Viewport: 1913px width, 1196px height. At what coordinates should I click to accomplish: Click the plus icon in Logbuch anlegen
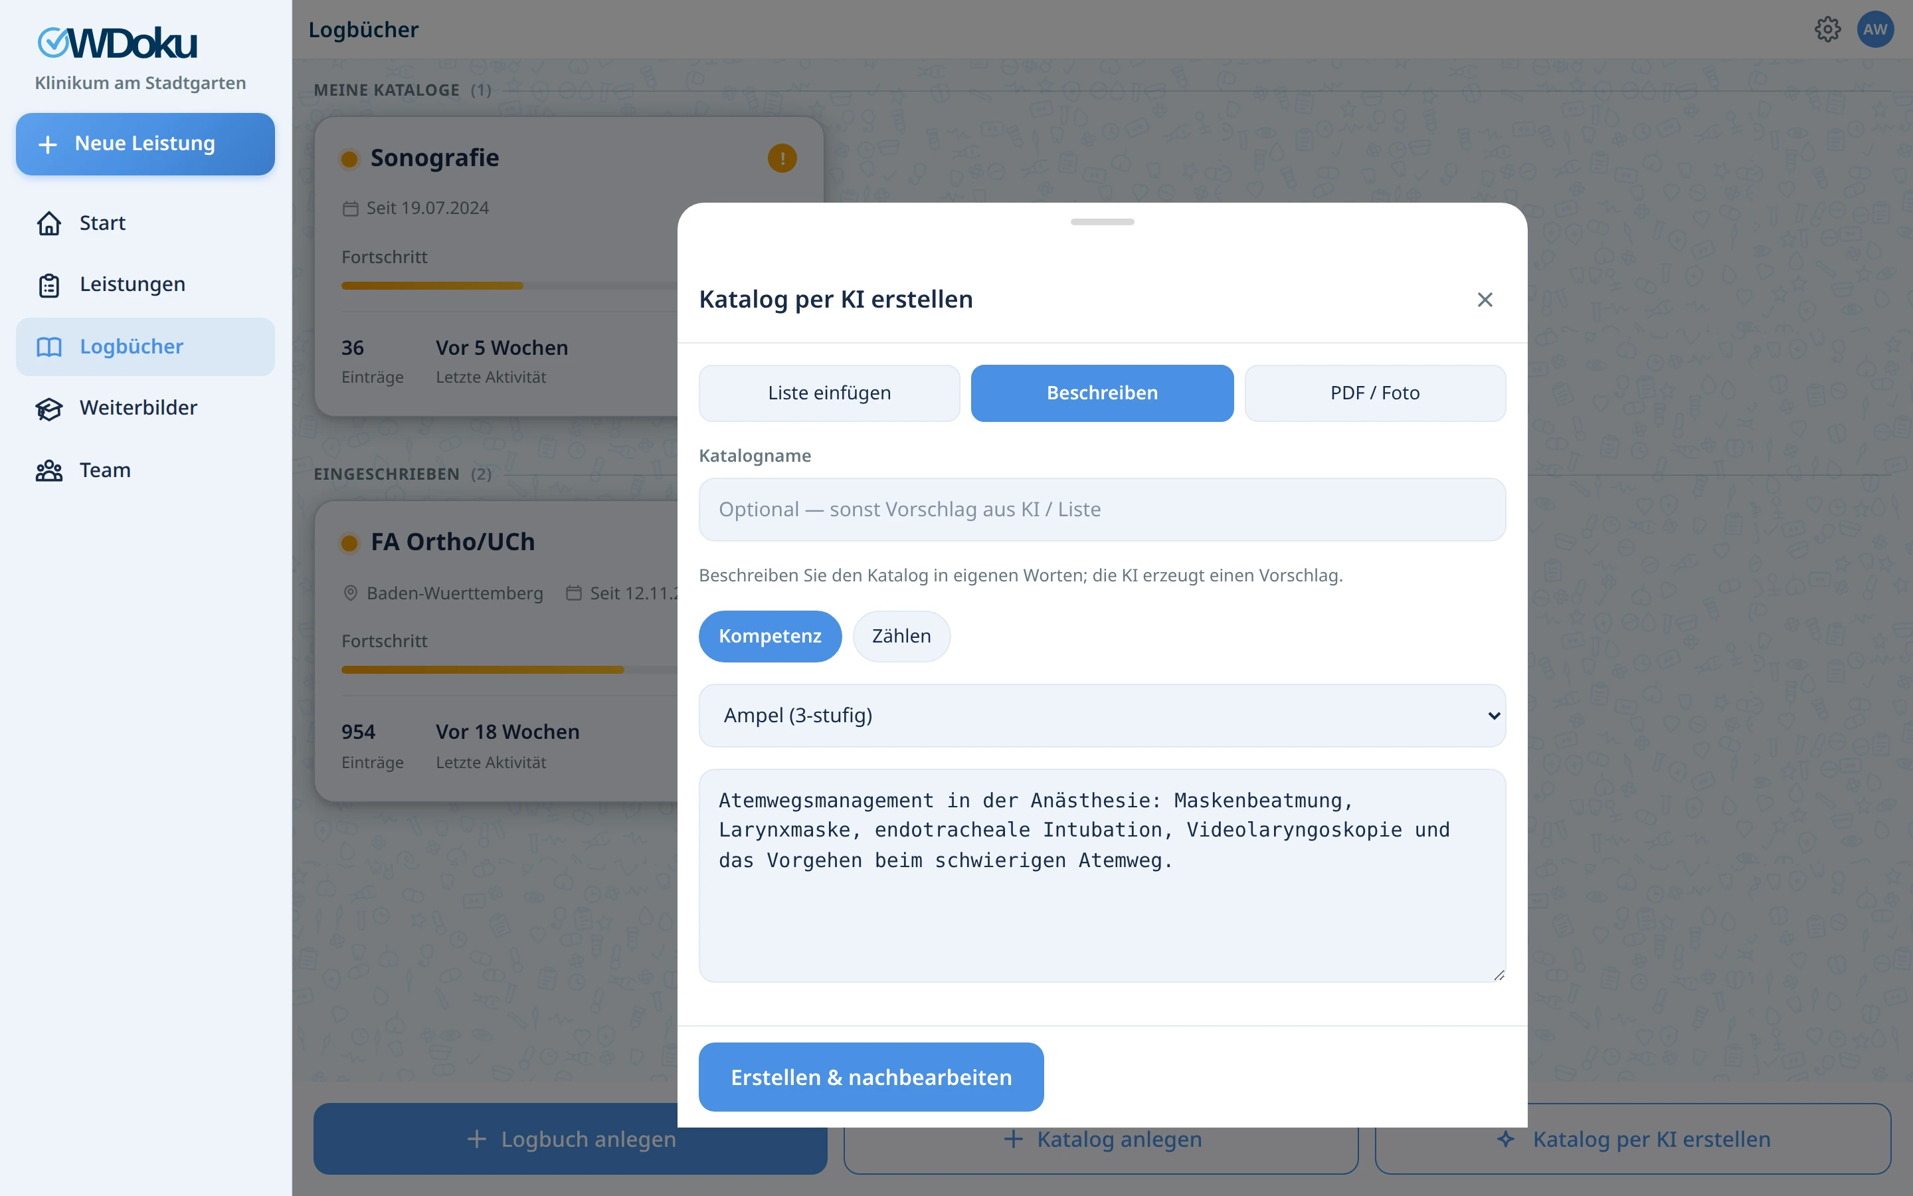click(x=477, y=1139)
